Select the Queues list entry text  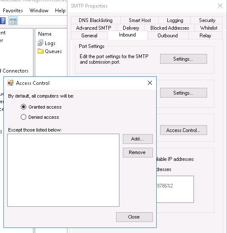[x=53, y=51]
